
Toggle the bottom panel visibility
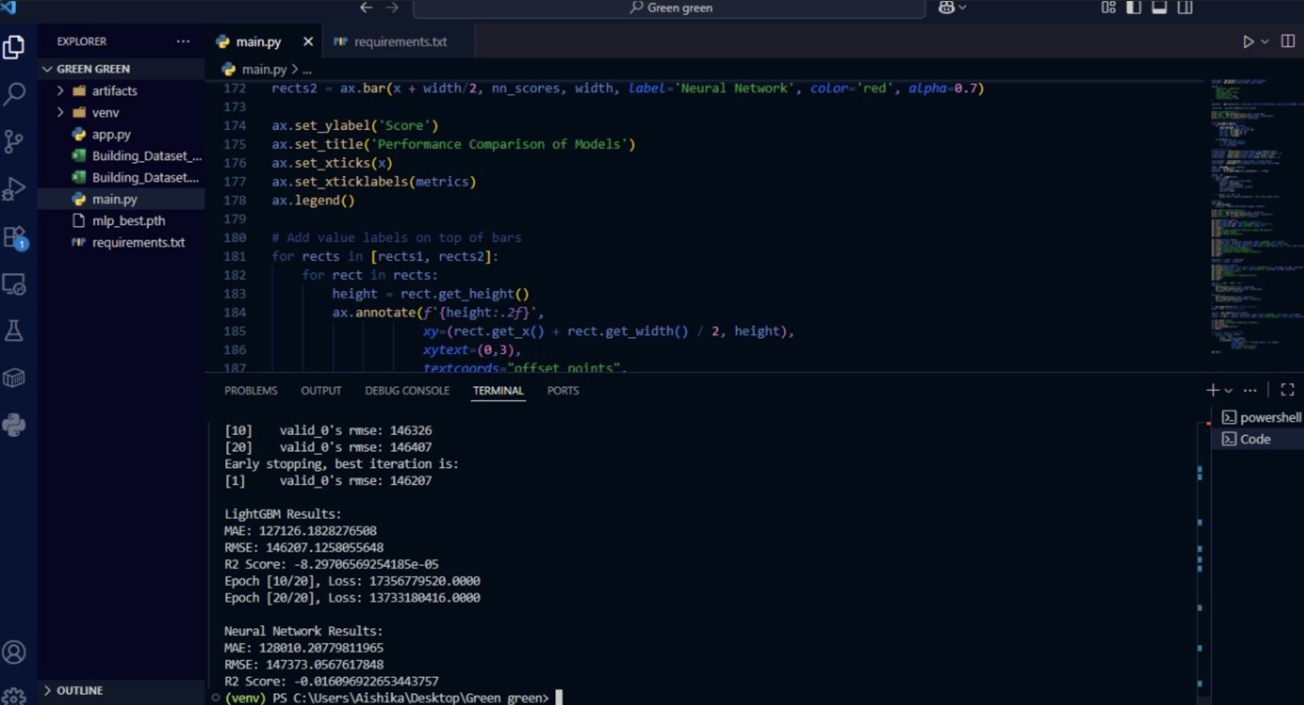1159,8
